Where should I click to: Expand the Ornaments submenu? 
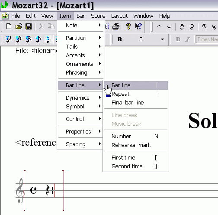pos(81,64)
